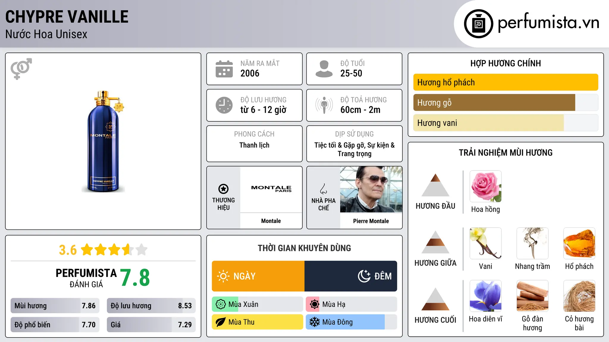Click the Pierre Montale perfumer name
This screenshot has width=609, height=342.
[371, 221]
